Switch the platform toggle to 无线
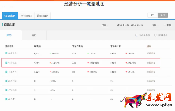 click(x=163, y=15)
